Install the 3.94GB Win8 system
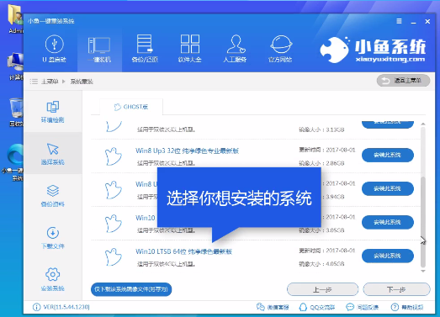The height and width of the screenshot is (317, 440). coord(388,189)
